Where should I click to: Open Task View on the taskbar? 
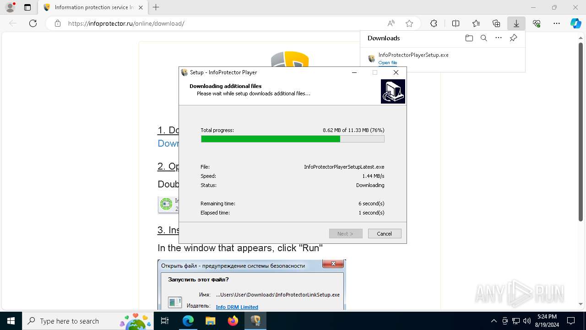click(x=165, y=321)
